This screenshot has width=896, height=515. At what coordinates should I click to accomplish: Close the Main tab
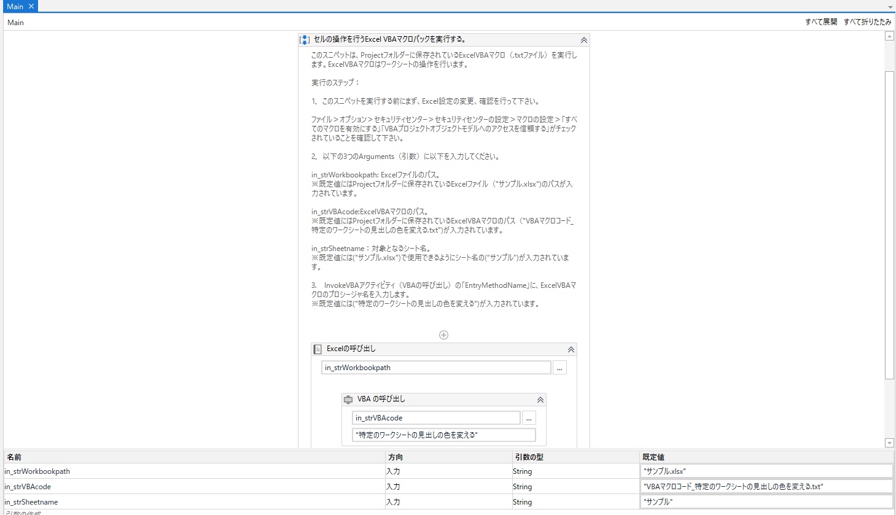tap(31, 6)
